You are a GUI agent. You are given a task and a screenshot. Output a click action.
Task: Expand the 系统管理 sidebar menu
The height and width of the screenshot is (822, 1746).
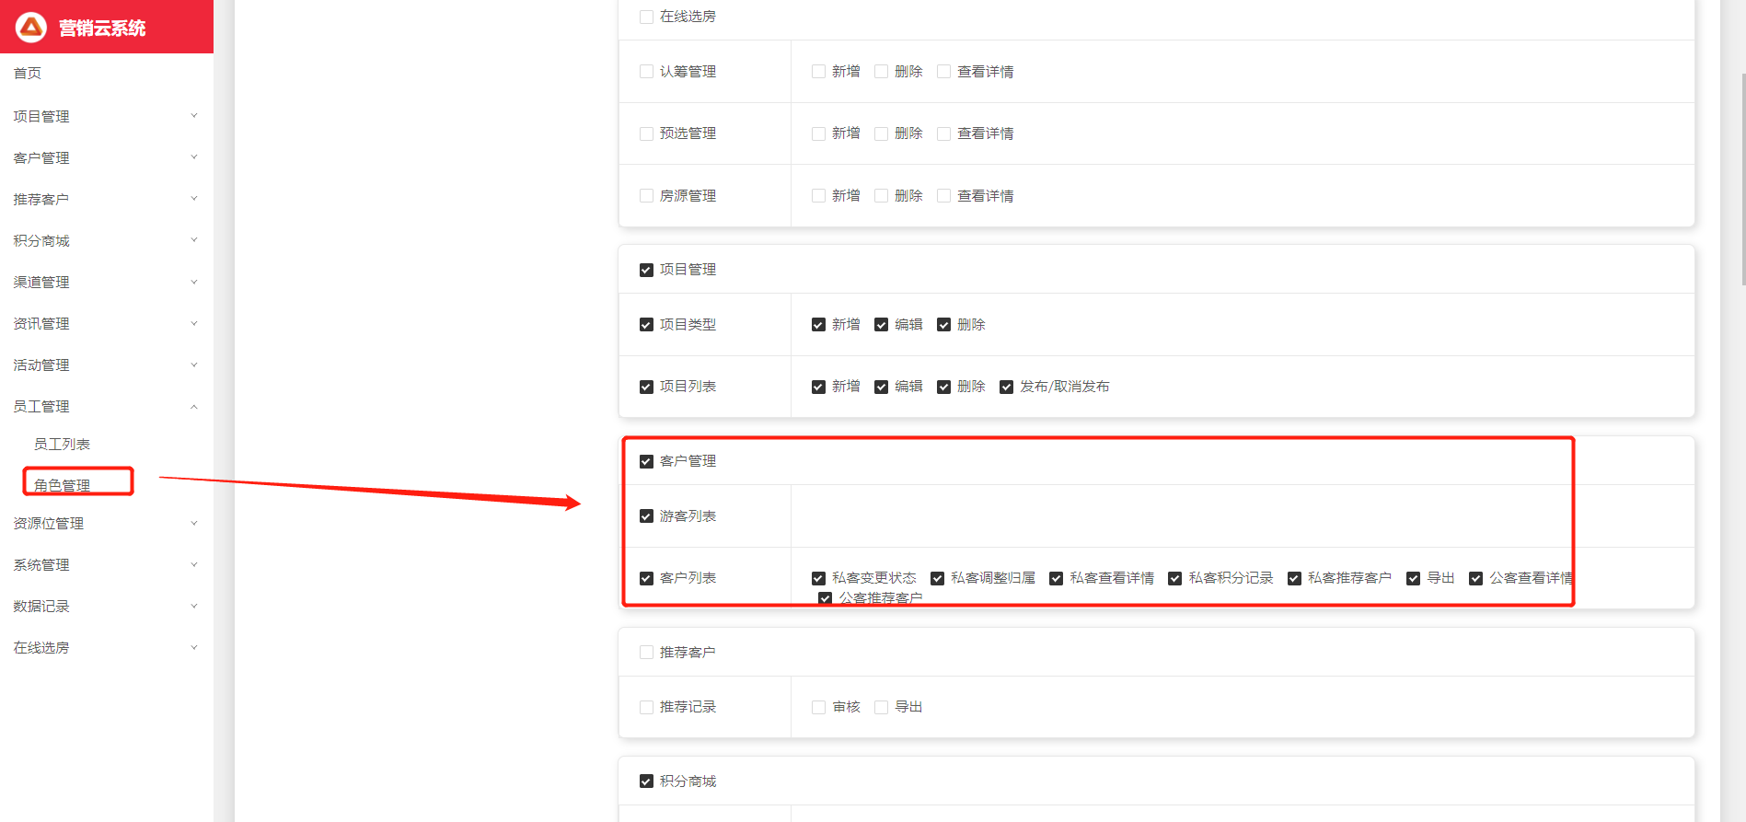[107, 564]
